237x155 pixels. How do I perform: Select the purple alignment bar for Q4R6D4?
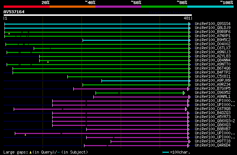(x=136, y=146)
